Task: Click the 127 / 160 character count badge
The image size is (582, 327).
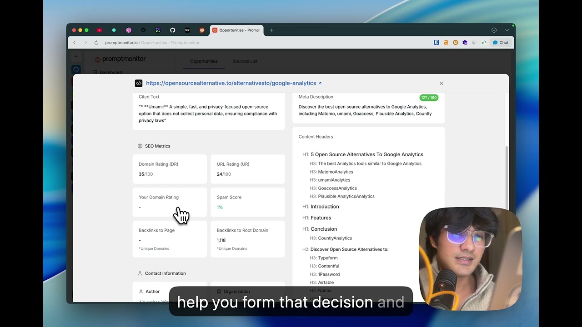Action: 429,97
